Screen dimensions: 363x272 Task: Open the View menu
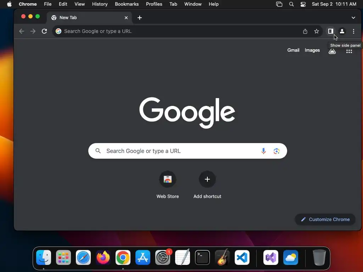[79, 4]
